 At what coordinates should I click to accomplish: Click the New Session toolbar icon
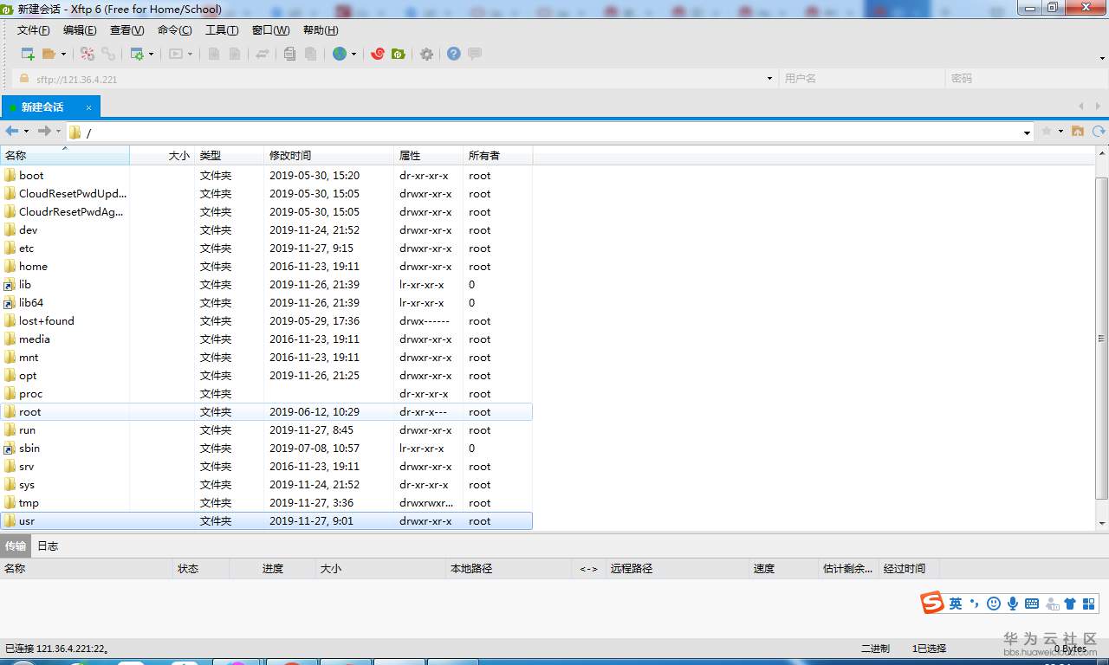pyautogui.click(x=28, y=54)
